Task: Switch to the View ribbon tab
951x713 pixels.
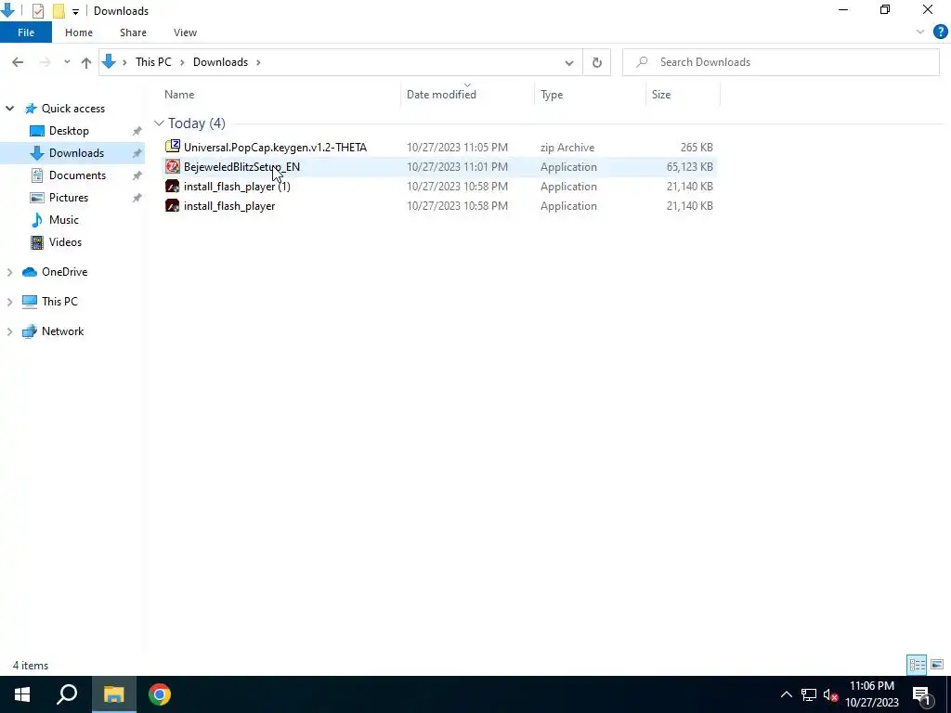Action: click(x=185, y=32)
